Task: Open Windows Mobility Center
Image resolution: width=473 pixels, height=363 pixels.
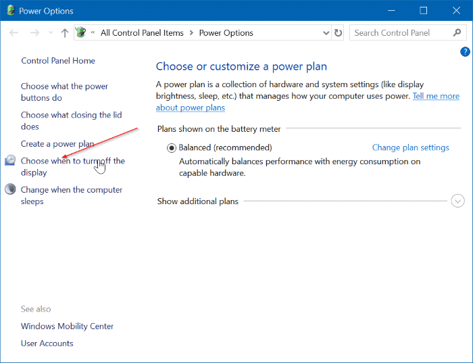Action: (x=67, y=326)
